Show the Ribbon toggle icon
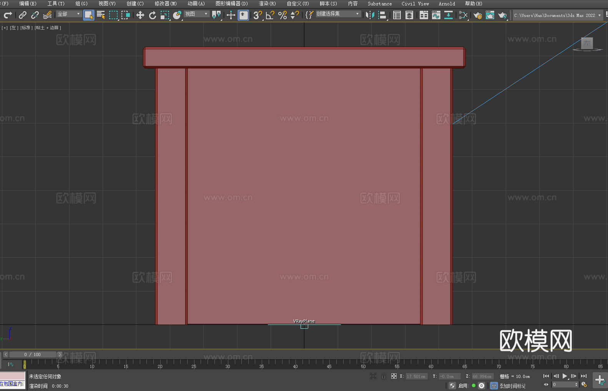 pos(424,15)
